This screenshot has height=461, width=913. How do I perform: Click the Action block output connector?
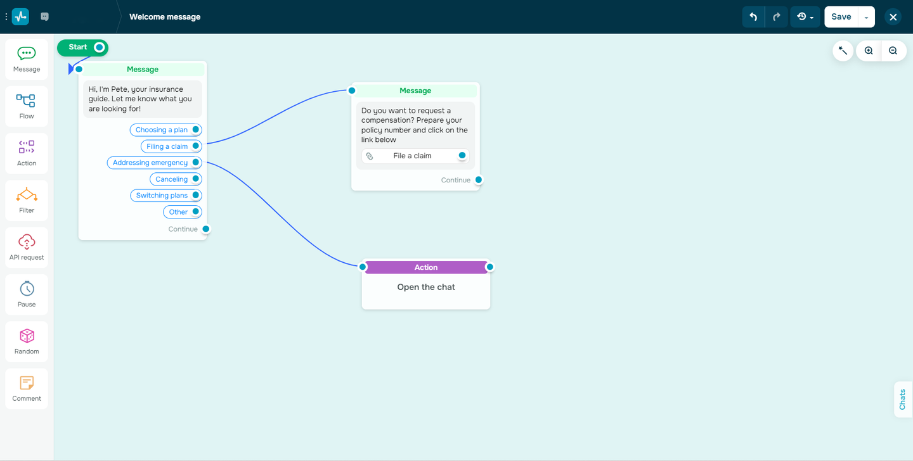[489, 267]
